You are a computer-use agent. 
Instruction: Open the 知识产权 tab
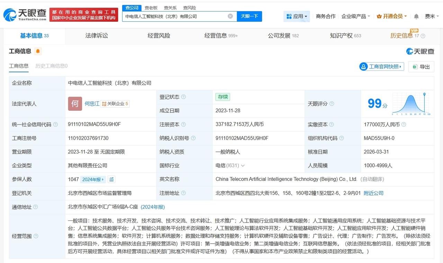click(x=345, y=36)
